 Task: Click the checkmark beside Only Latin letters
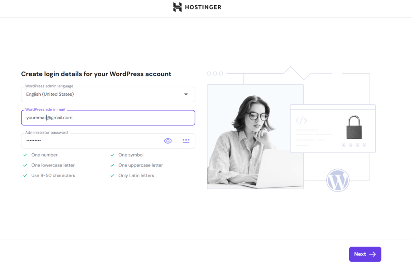point(112,175)
